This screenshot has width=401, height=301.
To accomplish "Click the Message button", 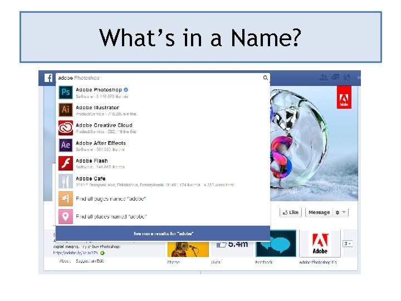I will pyautogui.click(x=319, y=212).
